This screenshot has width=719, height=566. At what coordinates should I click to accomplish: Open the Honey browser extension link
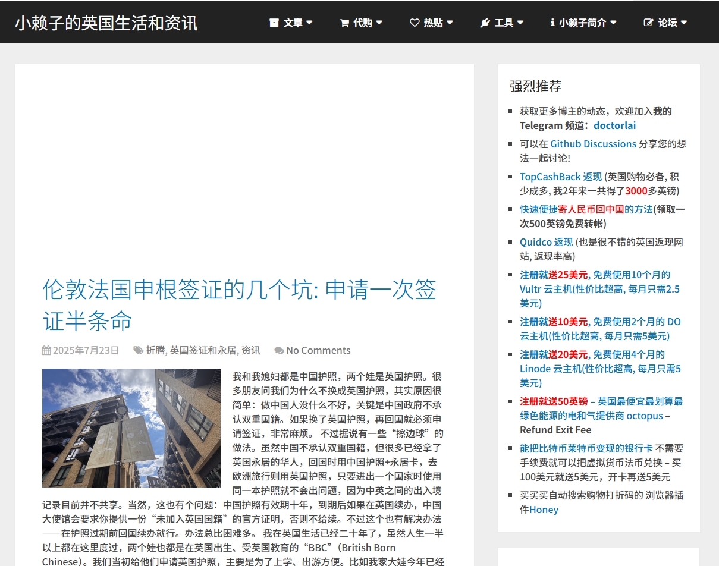(x=543, y=509)
